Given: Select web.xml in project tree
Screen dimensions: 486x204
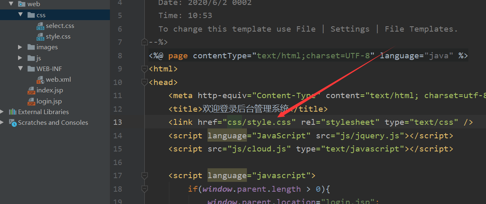Looking at the screenshot, I should click(58, 80).
